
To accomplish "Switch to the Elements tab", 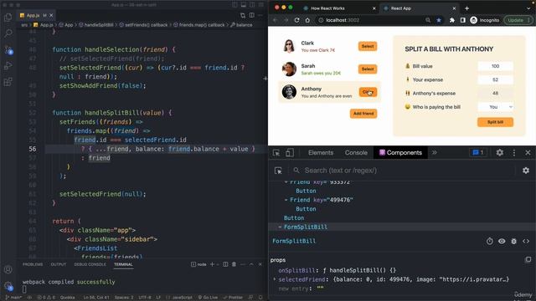I will [x=321, y=152].
